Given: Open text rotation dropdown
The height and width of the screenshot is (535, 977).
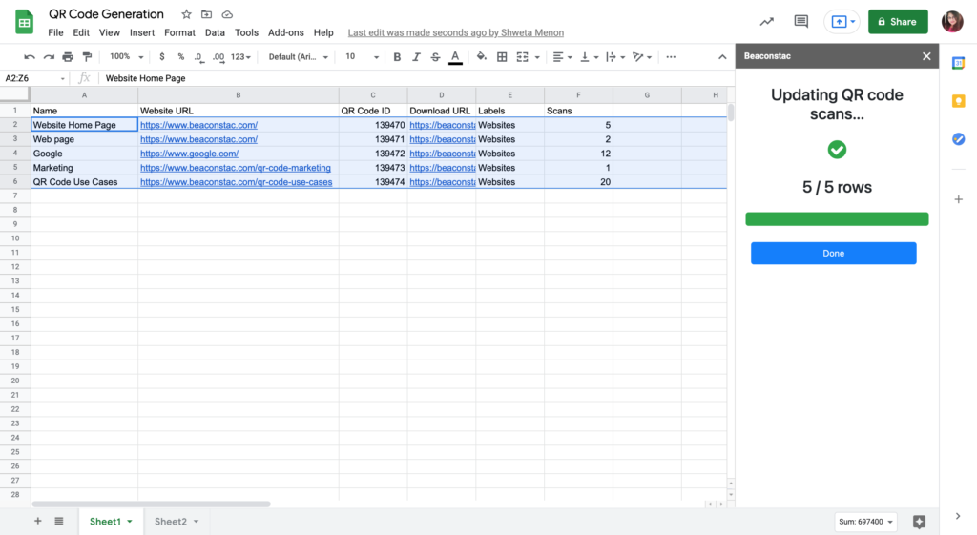Looking at the screenshot, I should click(642, 56).
